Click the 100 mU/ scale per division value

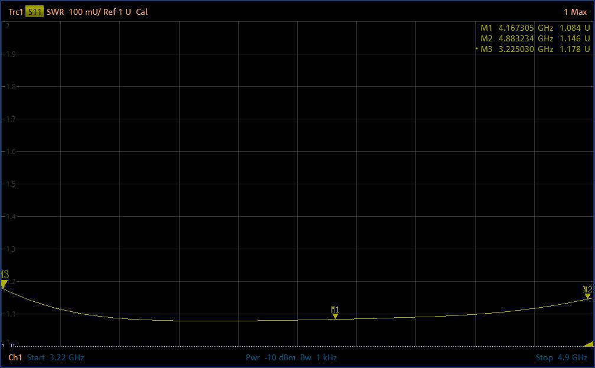point(84,12)
